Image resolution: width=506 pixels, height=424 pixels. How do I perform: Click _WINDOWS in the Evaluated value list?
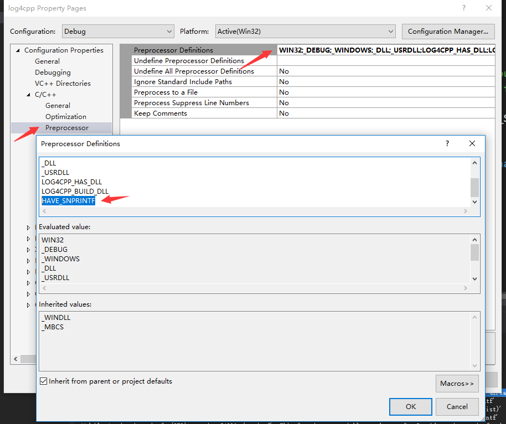pyautogui.click(x=60, y=259)
